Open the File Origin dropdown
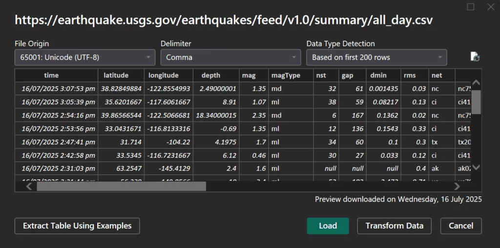 click(85, 57)
